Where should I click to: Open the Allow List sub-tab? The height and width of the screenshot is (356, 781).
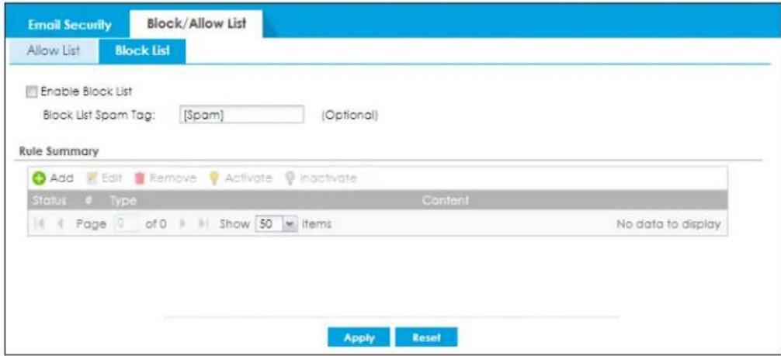tap(54, 50)
